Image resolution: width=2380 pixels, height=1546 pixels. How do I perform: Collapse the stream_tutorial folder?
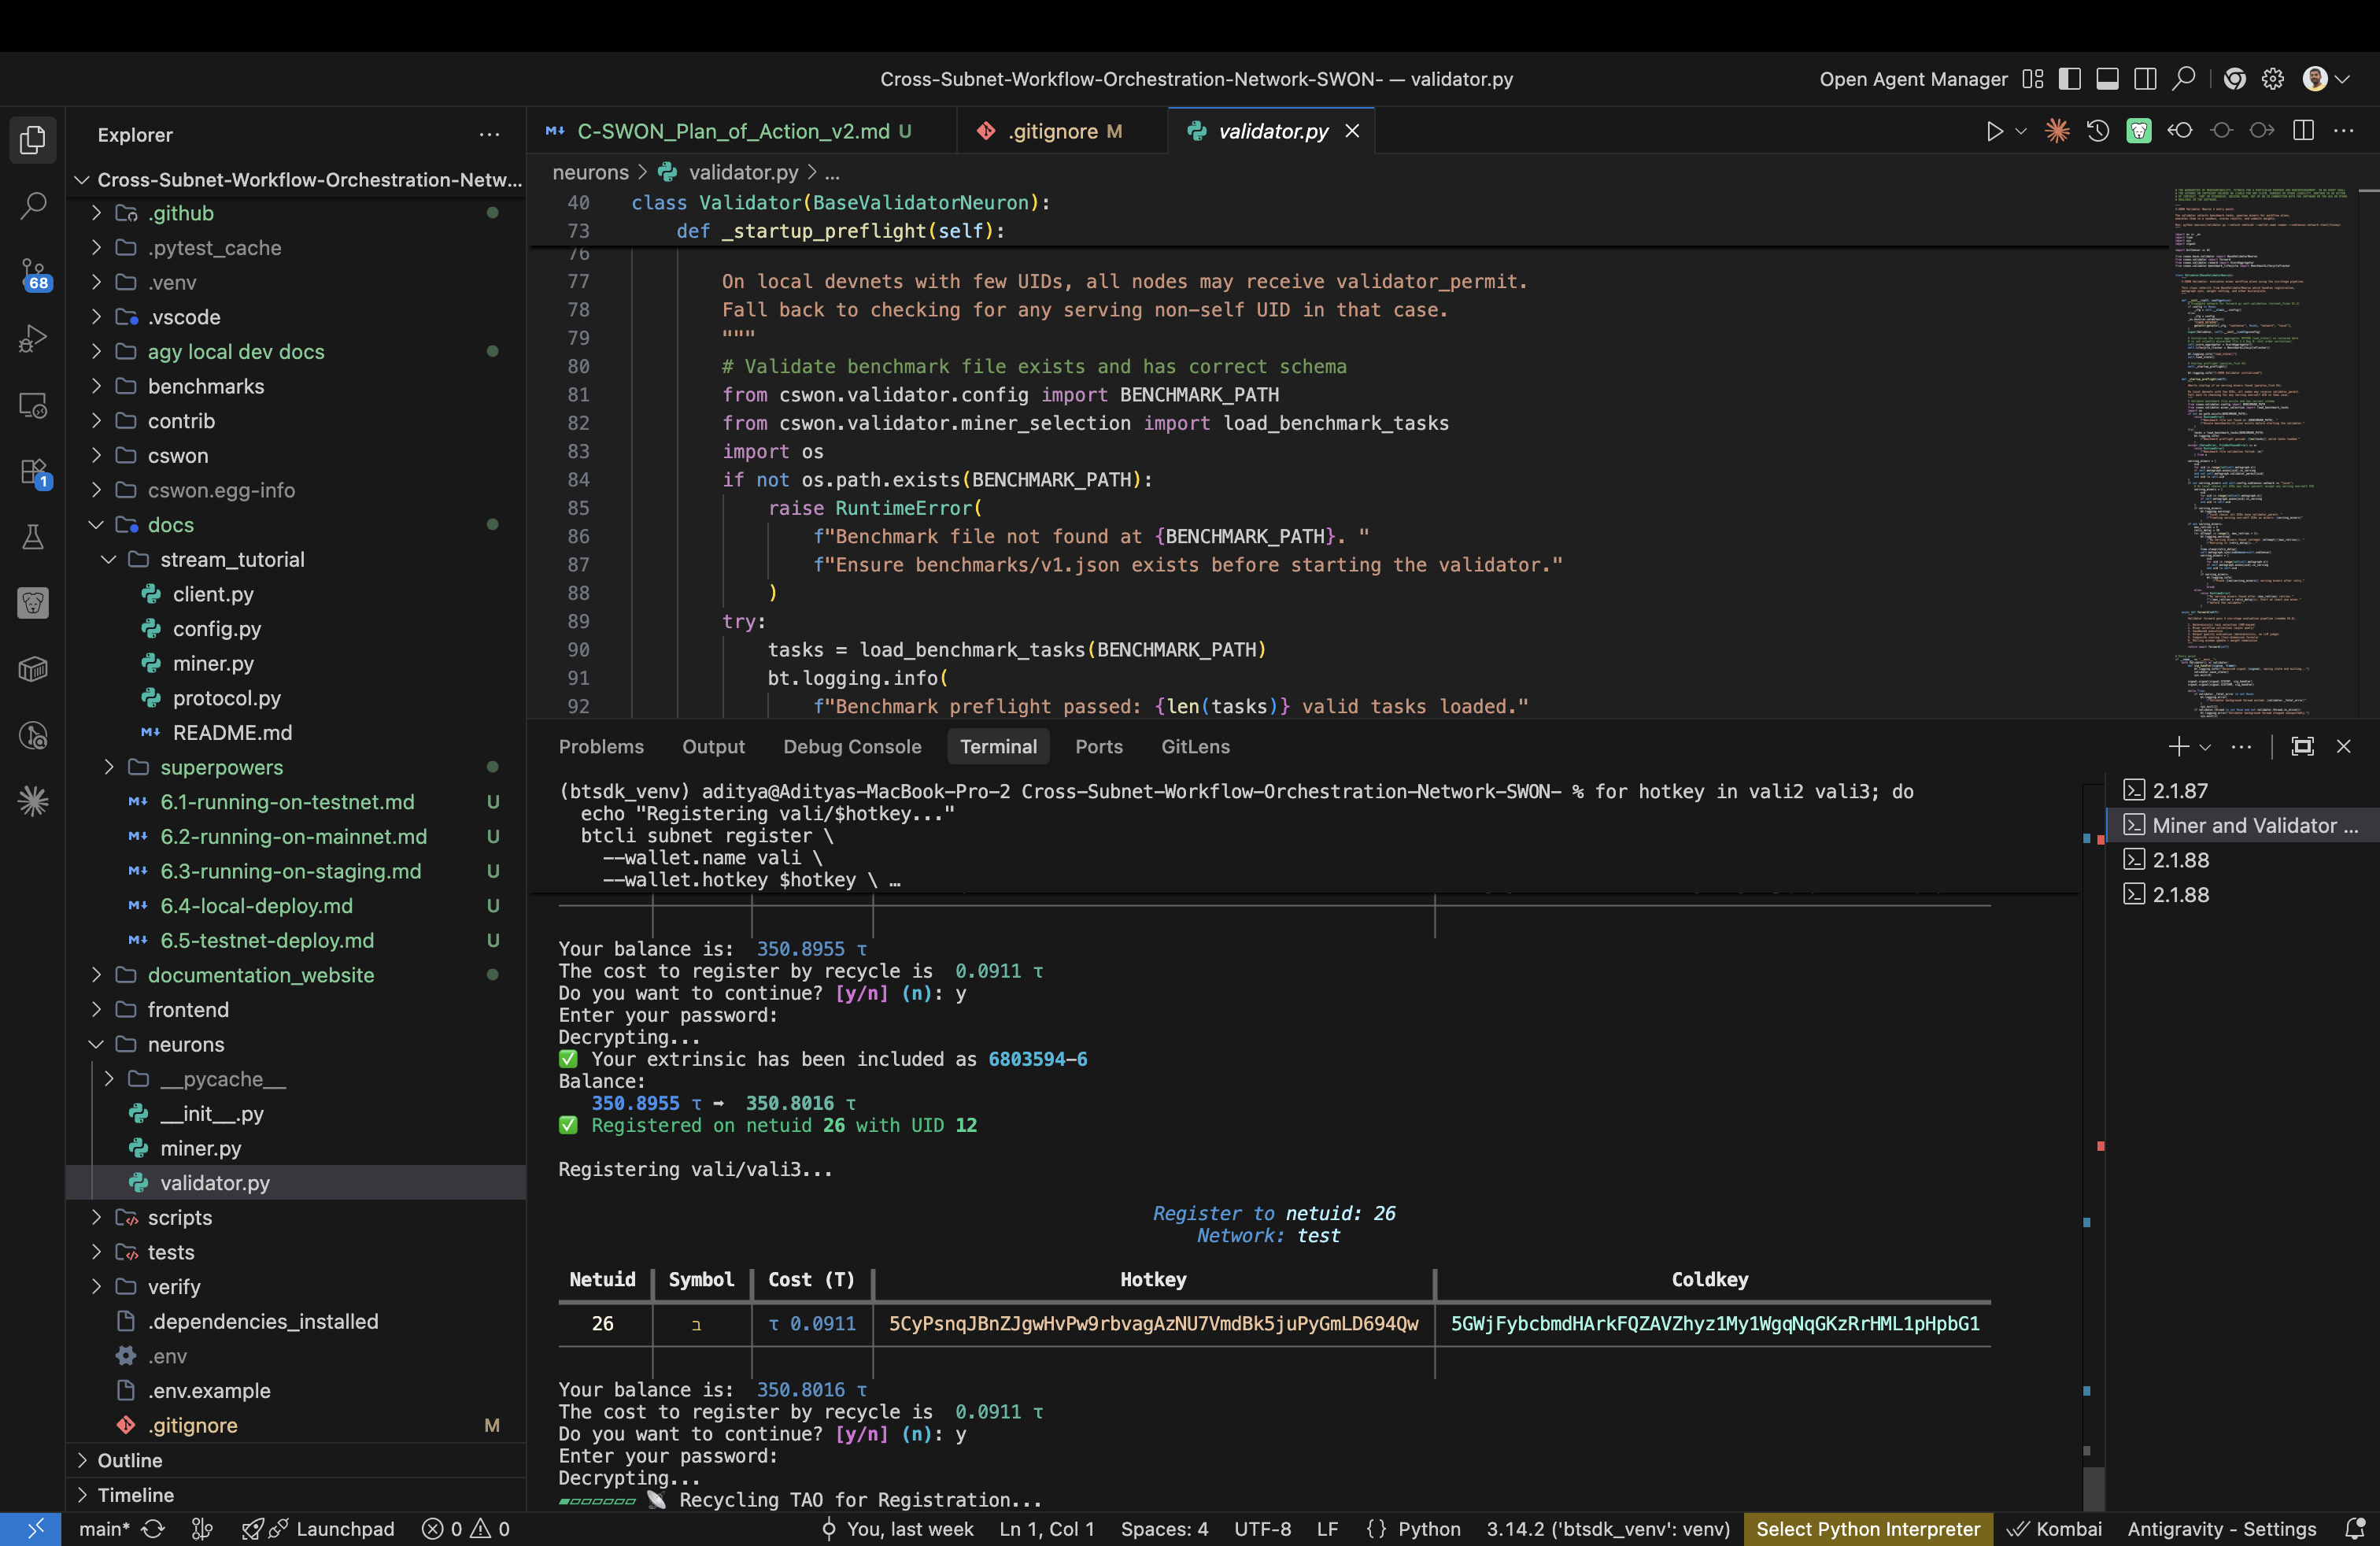[231, 559]
